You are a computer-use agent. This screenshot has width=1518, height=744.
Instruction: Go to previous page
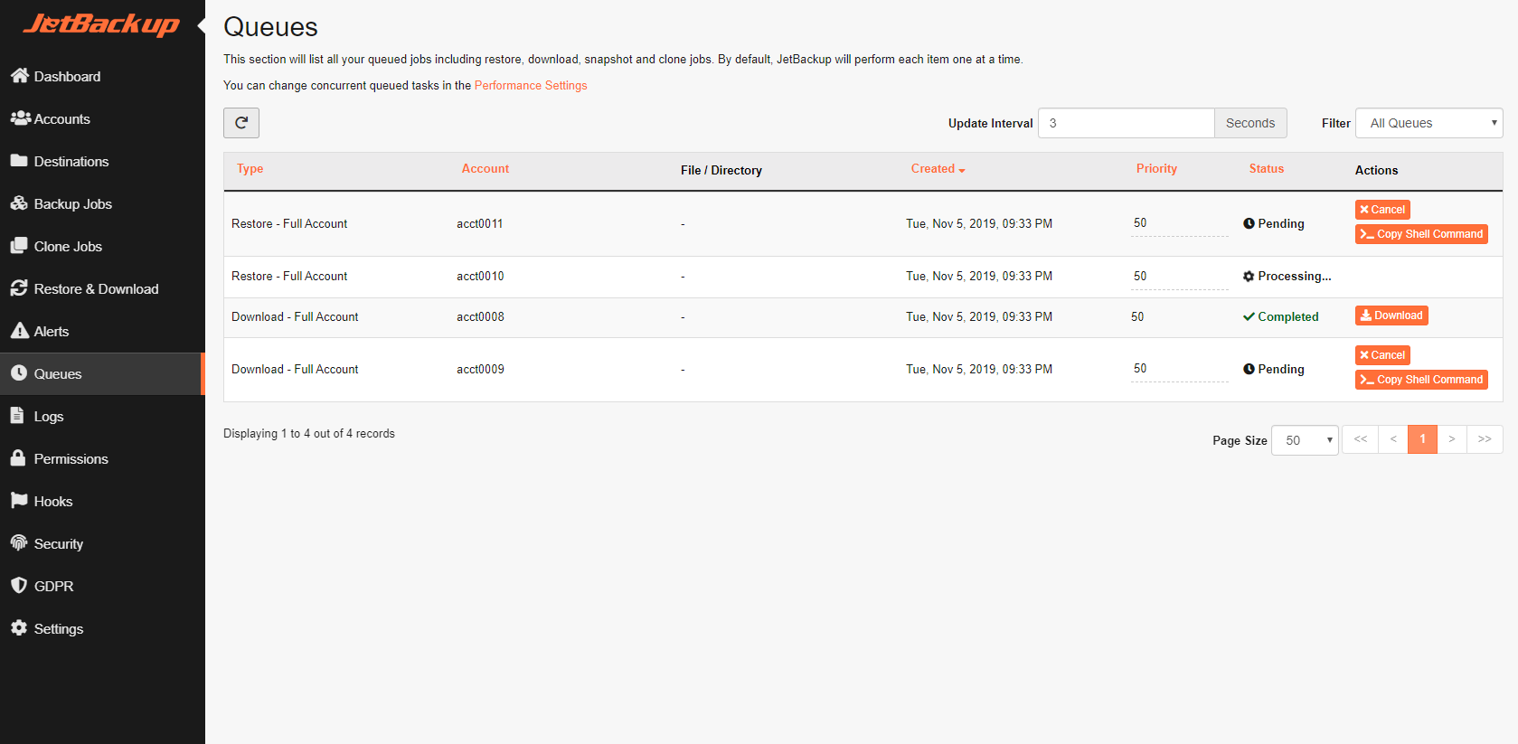1393,439
